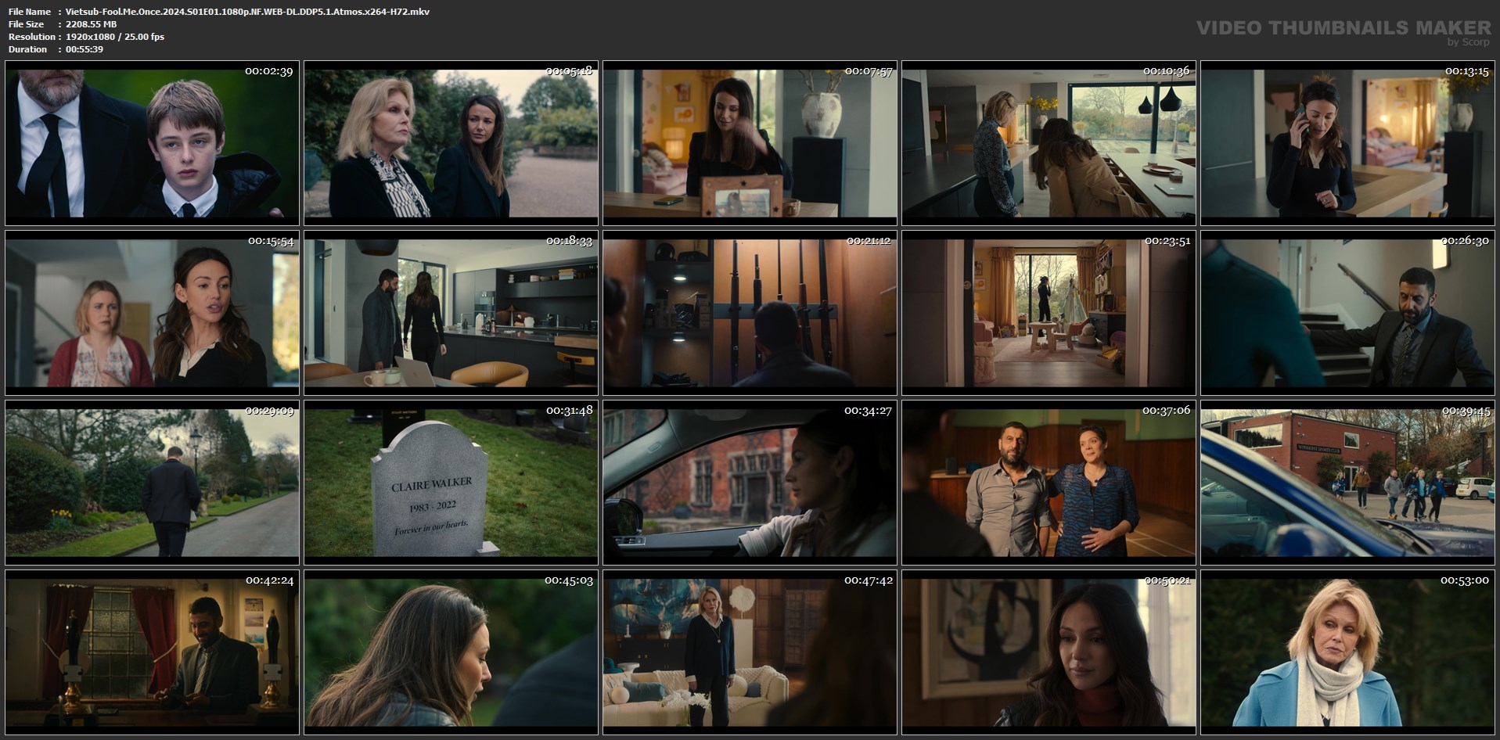Select the thumbnail stamped 00:07:57

coord(750,143)
